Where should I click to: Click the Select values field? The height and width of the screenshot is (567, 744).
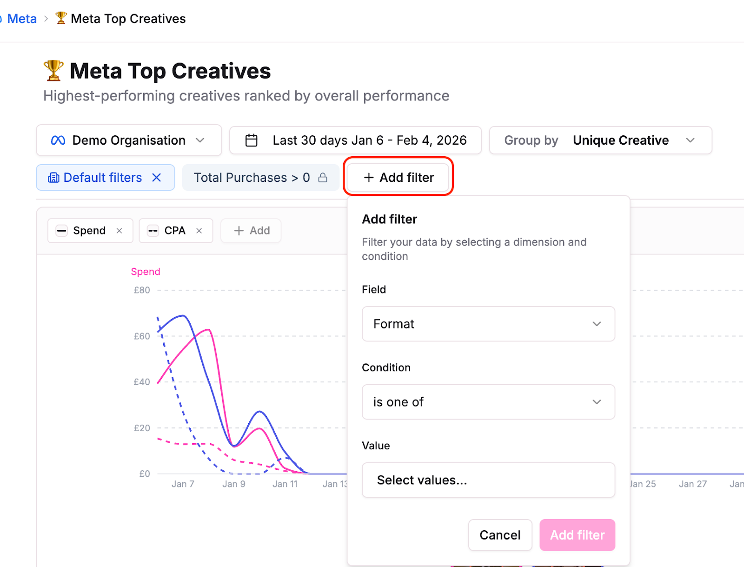point(488,480)
